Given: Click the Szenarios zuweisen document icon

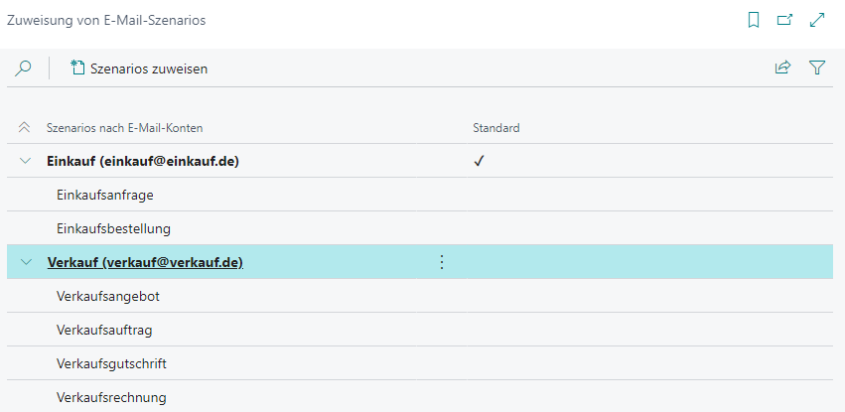Looking at the screenshot, I should (78, 68).
